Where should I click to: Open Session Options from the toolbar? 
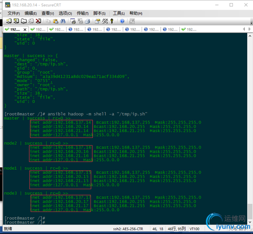(x=97, y=21)
